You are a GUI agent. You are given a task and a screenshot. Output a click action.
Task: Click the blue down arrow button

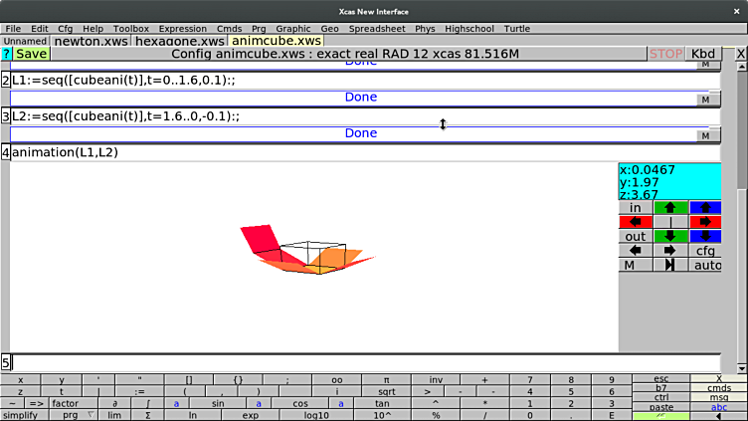(x=704, y=237)
